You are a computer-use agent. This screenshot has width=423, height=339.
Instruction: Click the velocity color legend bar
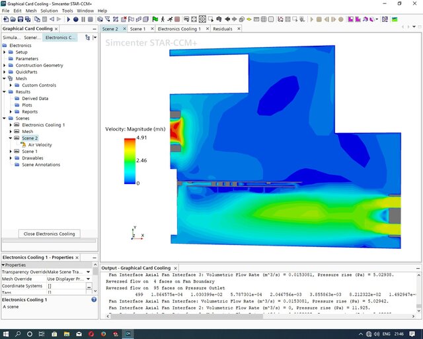click(130, 161)
